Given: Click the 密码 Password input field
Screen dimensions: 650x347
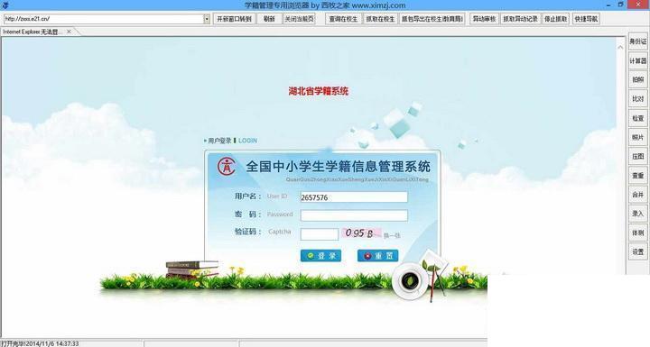Looking at the screenshot, I should click(x=354, y=215).
